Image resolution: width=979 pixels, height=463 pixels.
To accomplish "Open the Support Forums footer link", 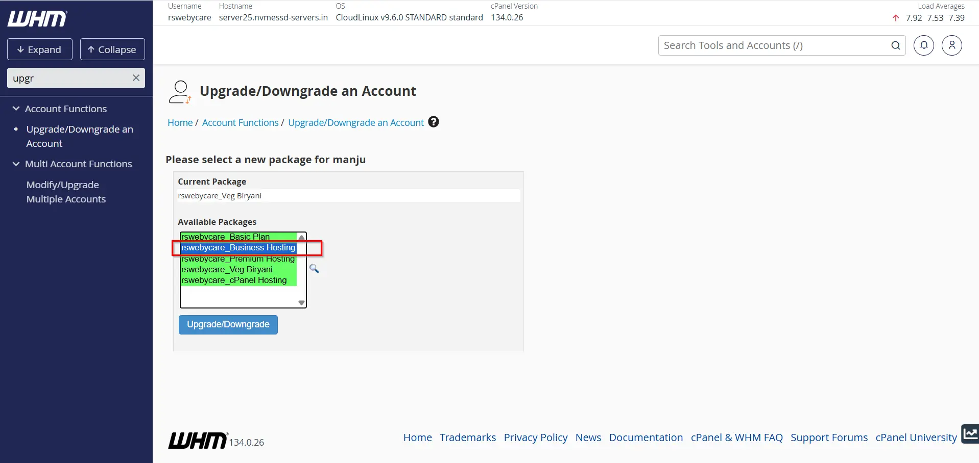I will tap(829, 438).
